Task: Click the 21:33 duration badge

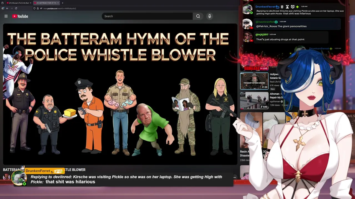Action: click(265, 87)
